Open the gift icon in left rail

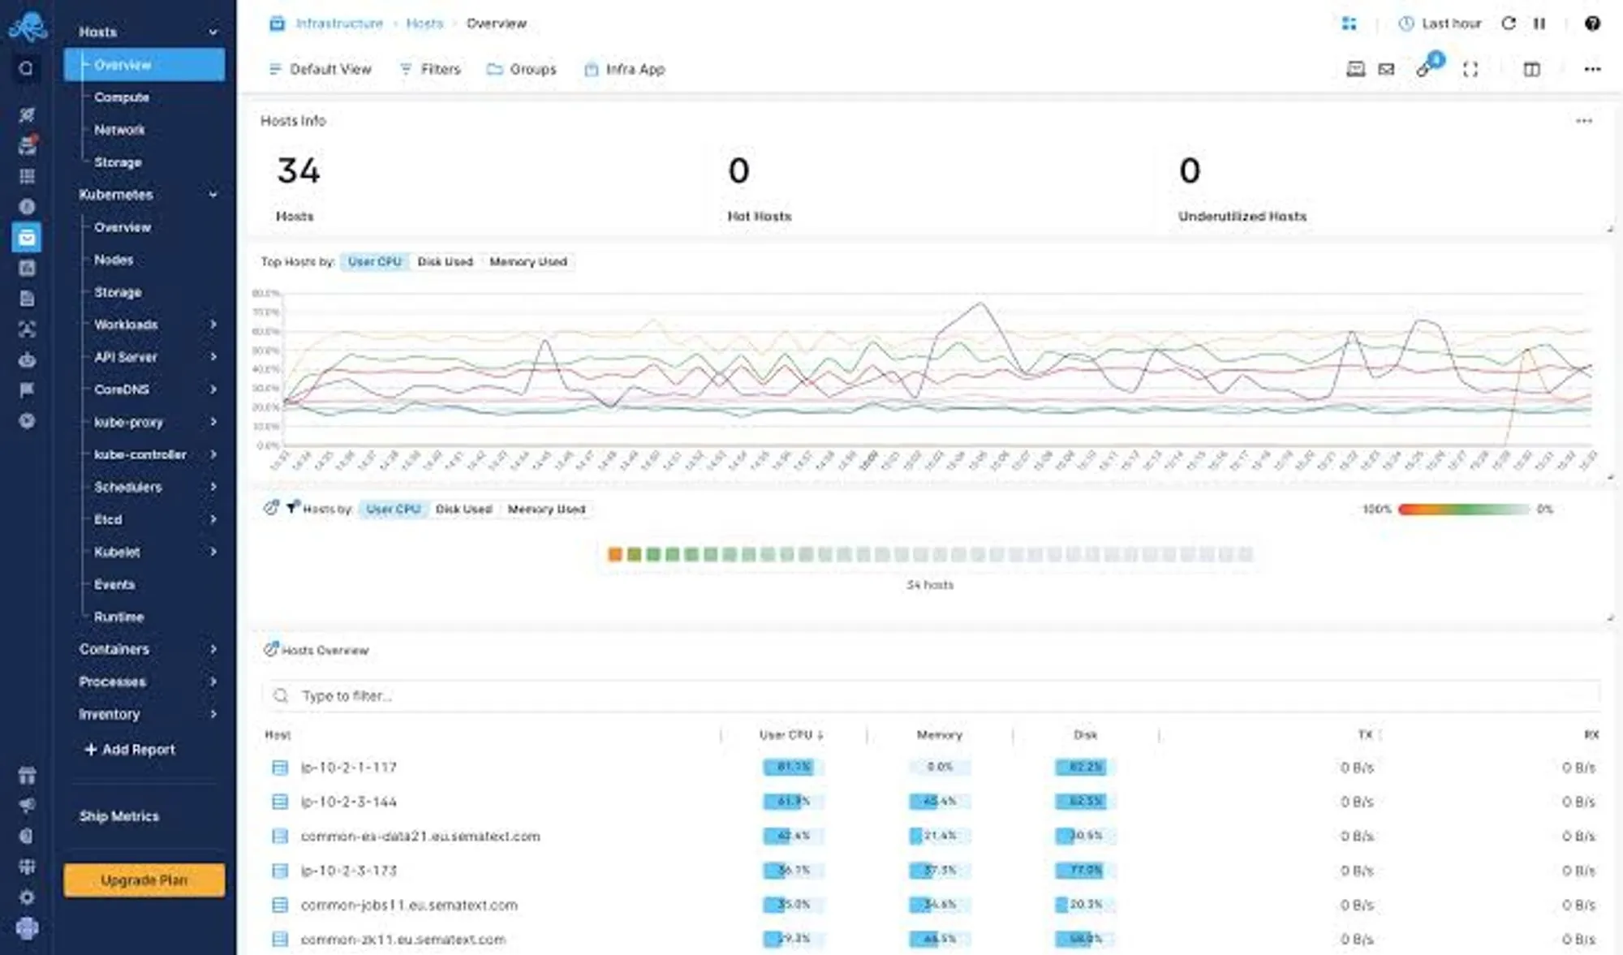[27, 776]
